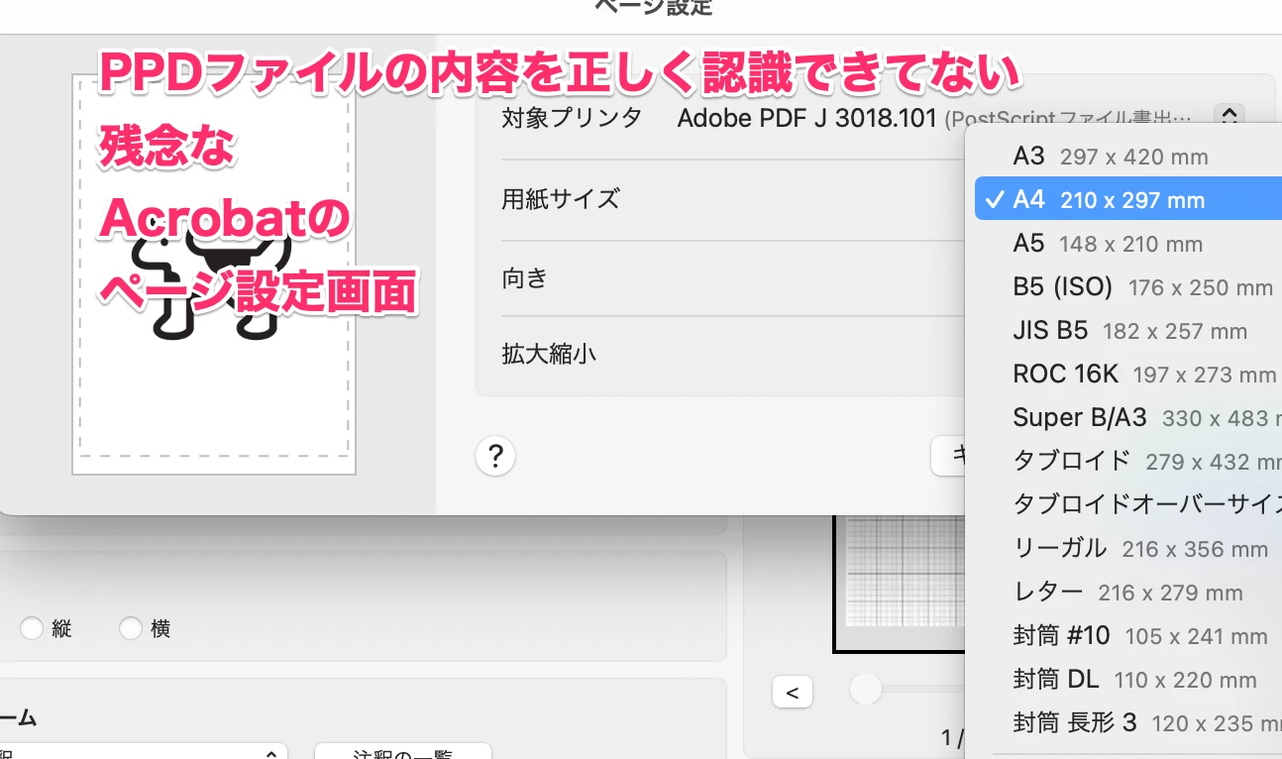Choose A4 210 x 297 mm paper size
Screen dimensions: 1282x759
[x=1128, y=199]
